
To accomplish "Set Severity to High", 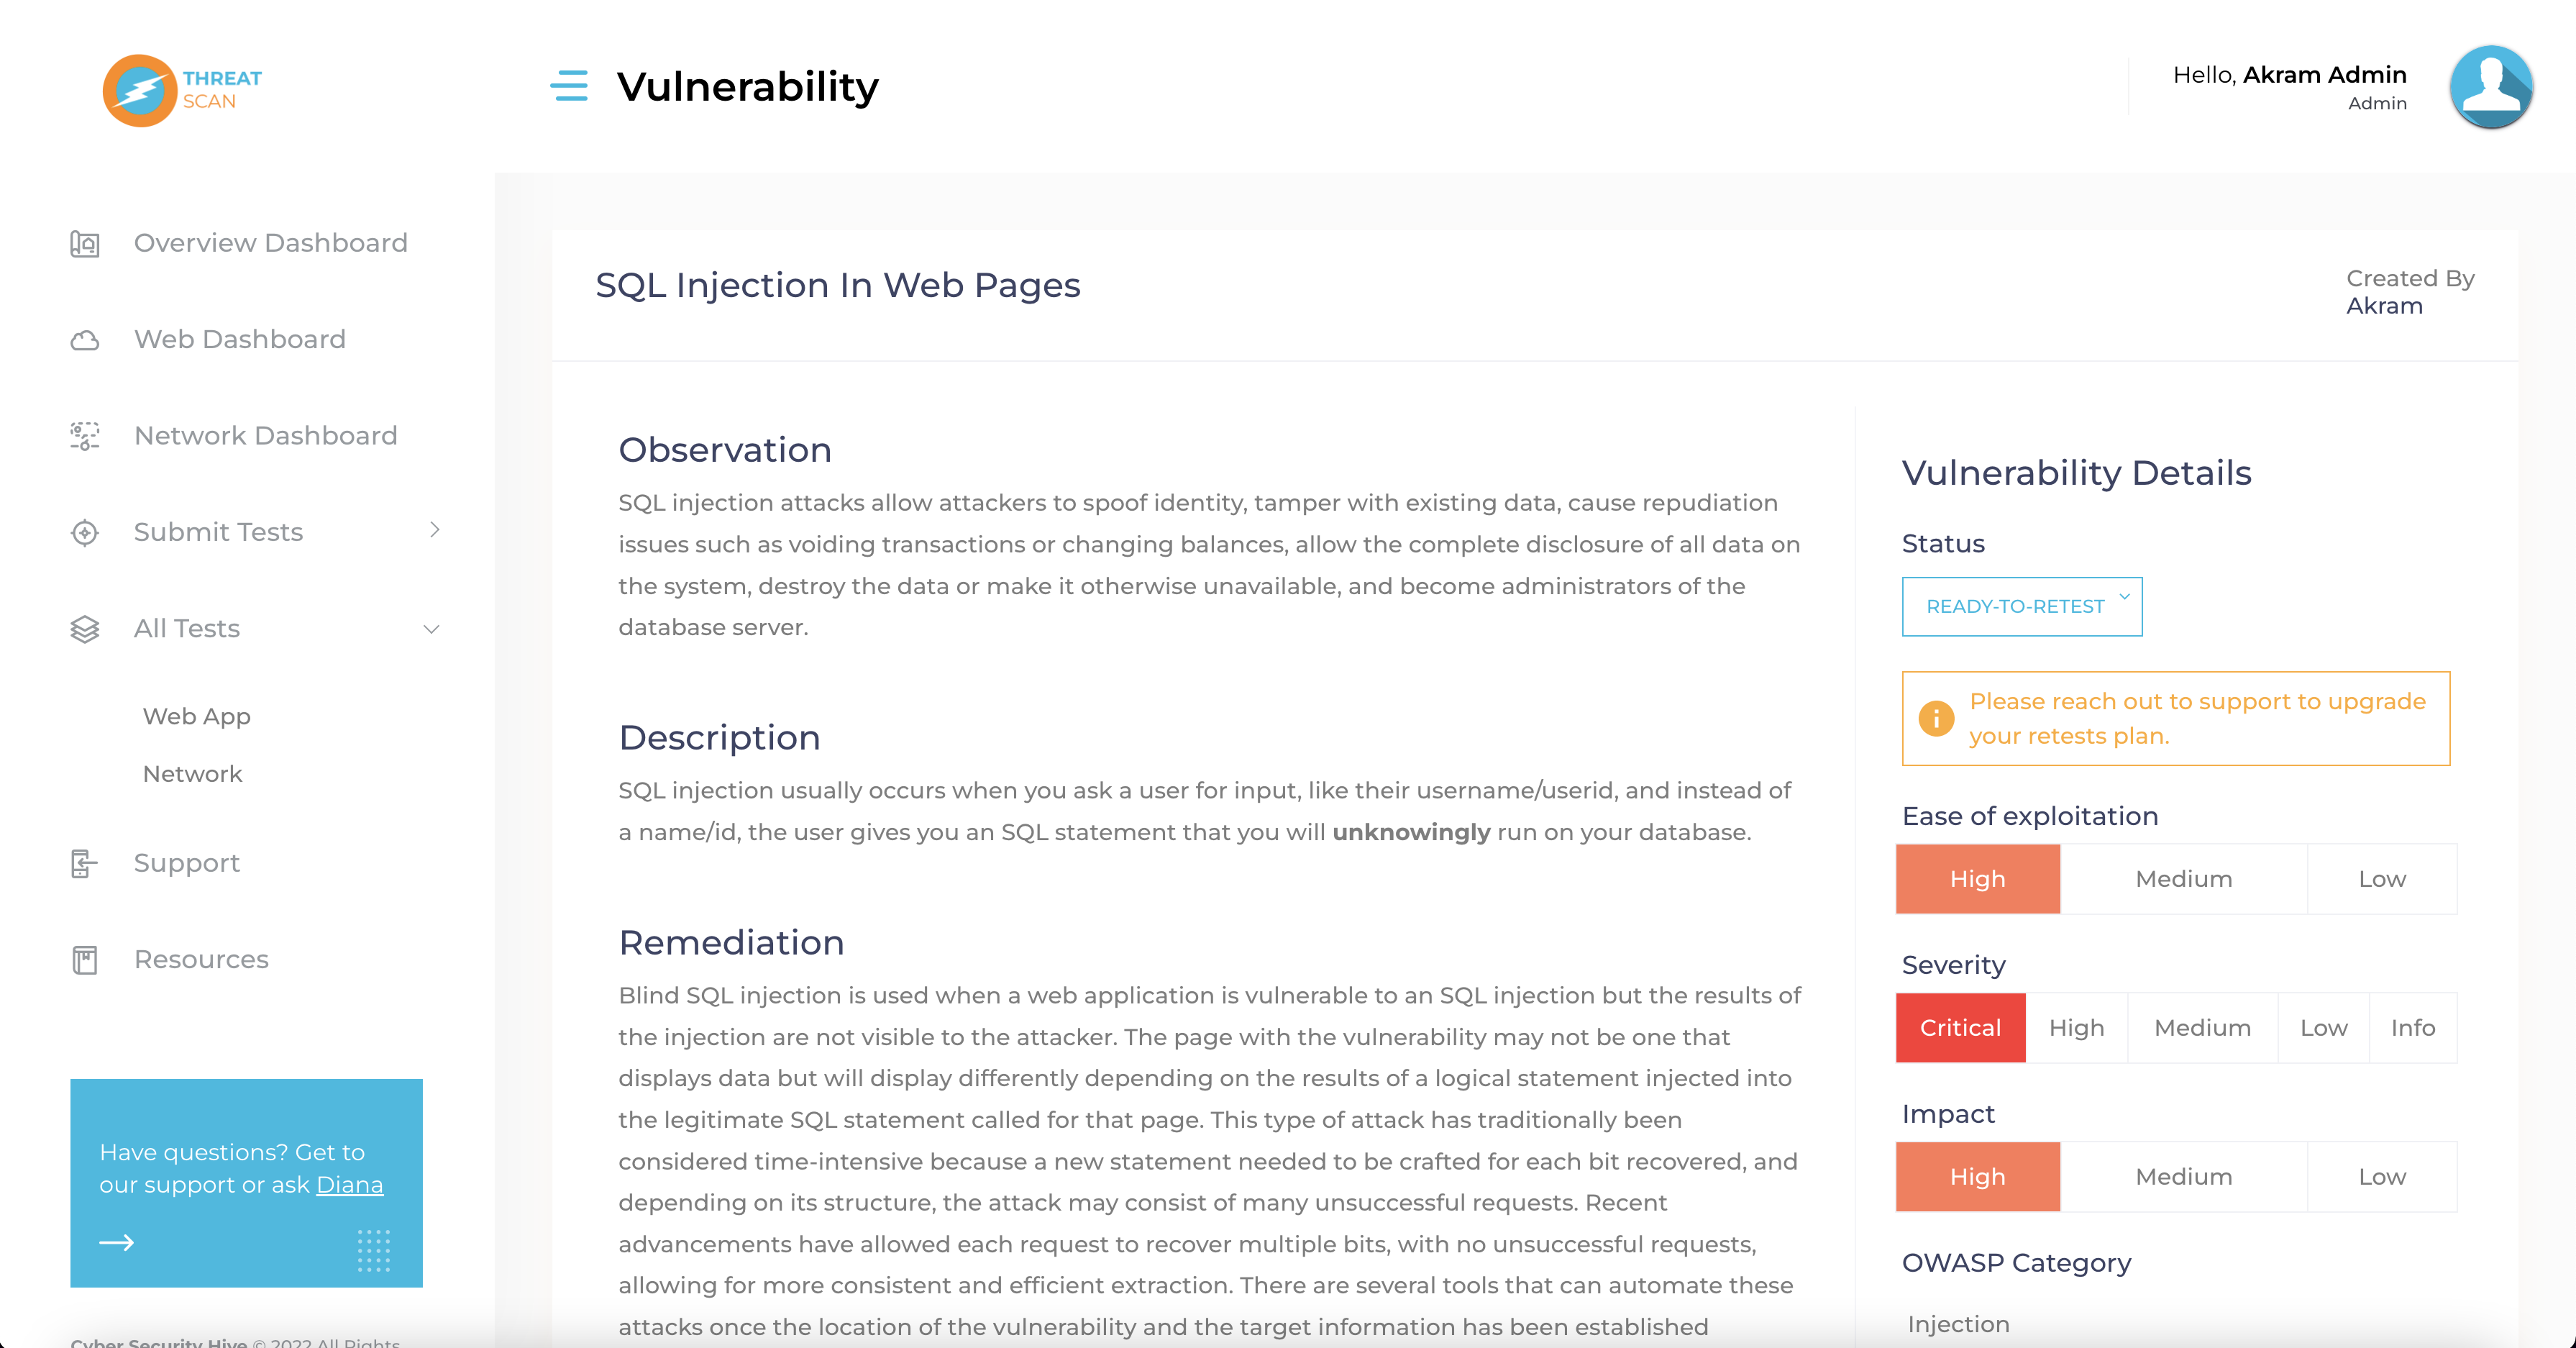I will tap(2076, 1027).
